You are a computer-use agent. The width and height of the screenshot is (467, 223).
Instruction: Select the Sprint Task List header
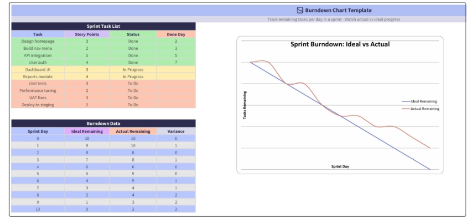(x=104, y=26)
